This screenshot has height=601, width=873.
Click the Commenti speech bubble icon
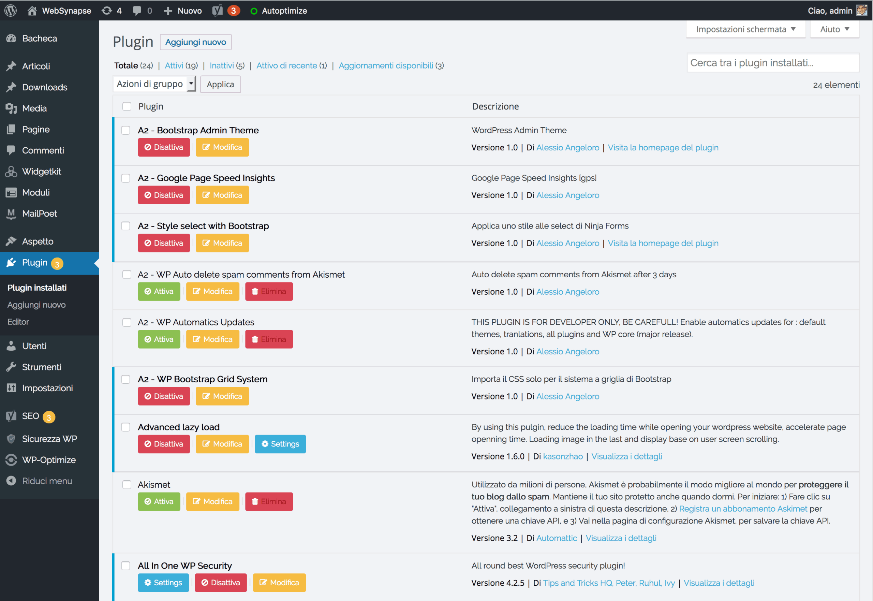coord(11,150)
